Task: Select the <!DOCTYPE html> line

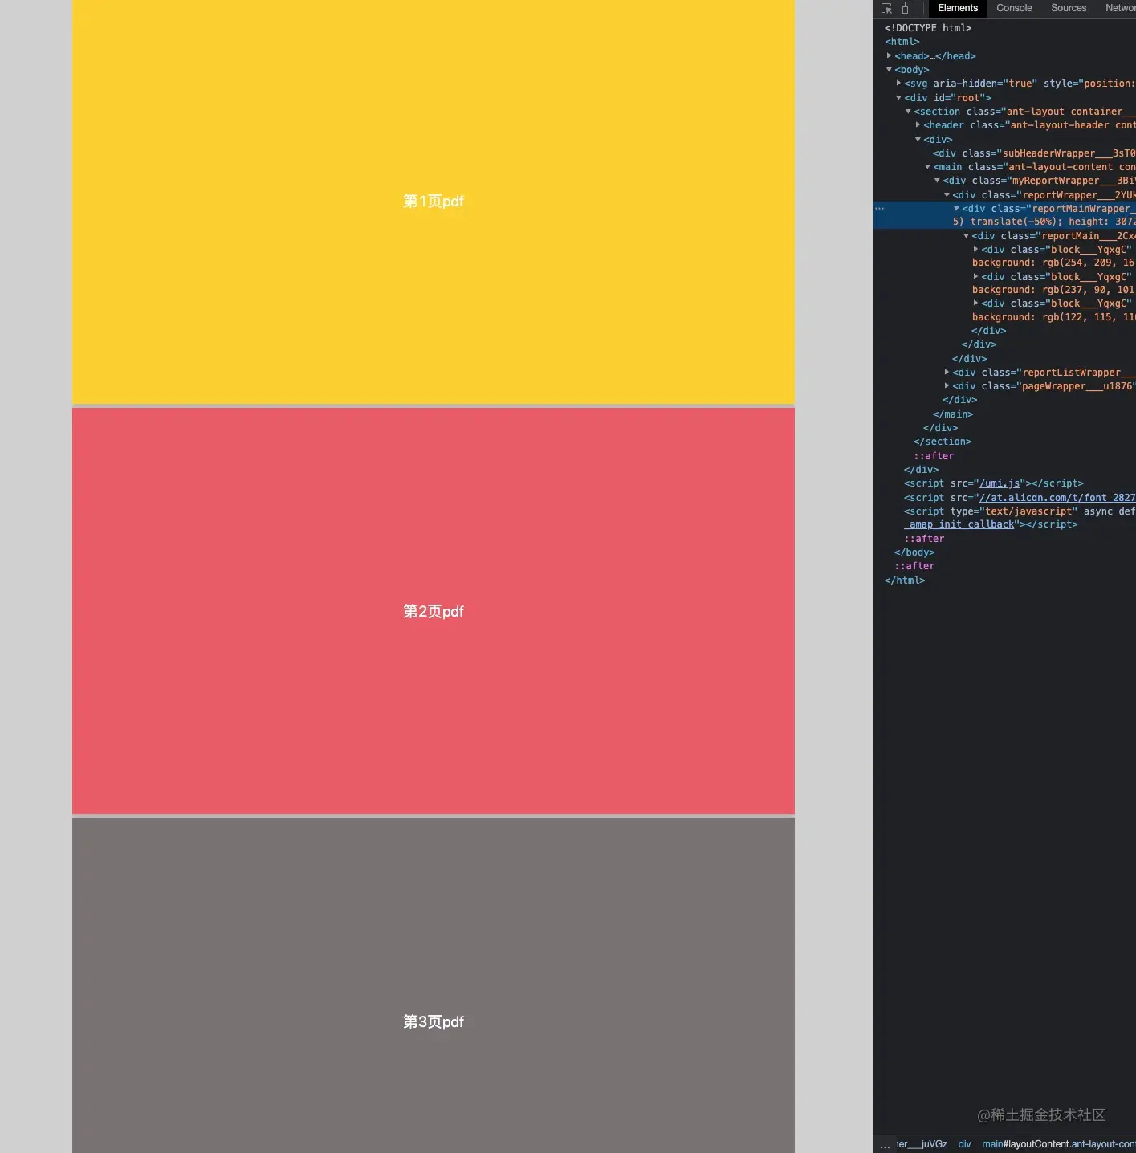Action: click(x=928, y=28)
